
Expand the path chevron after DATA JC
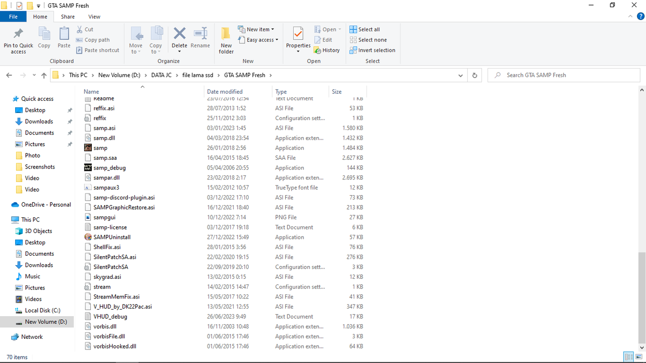(177, 75)
